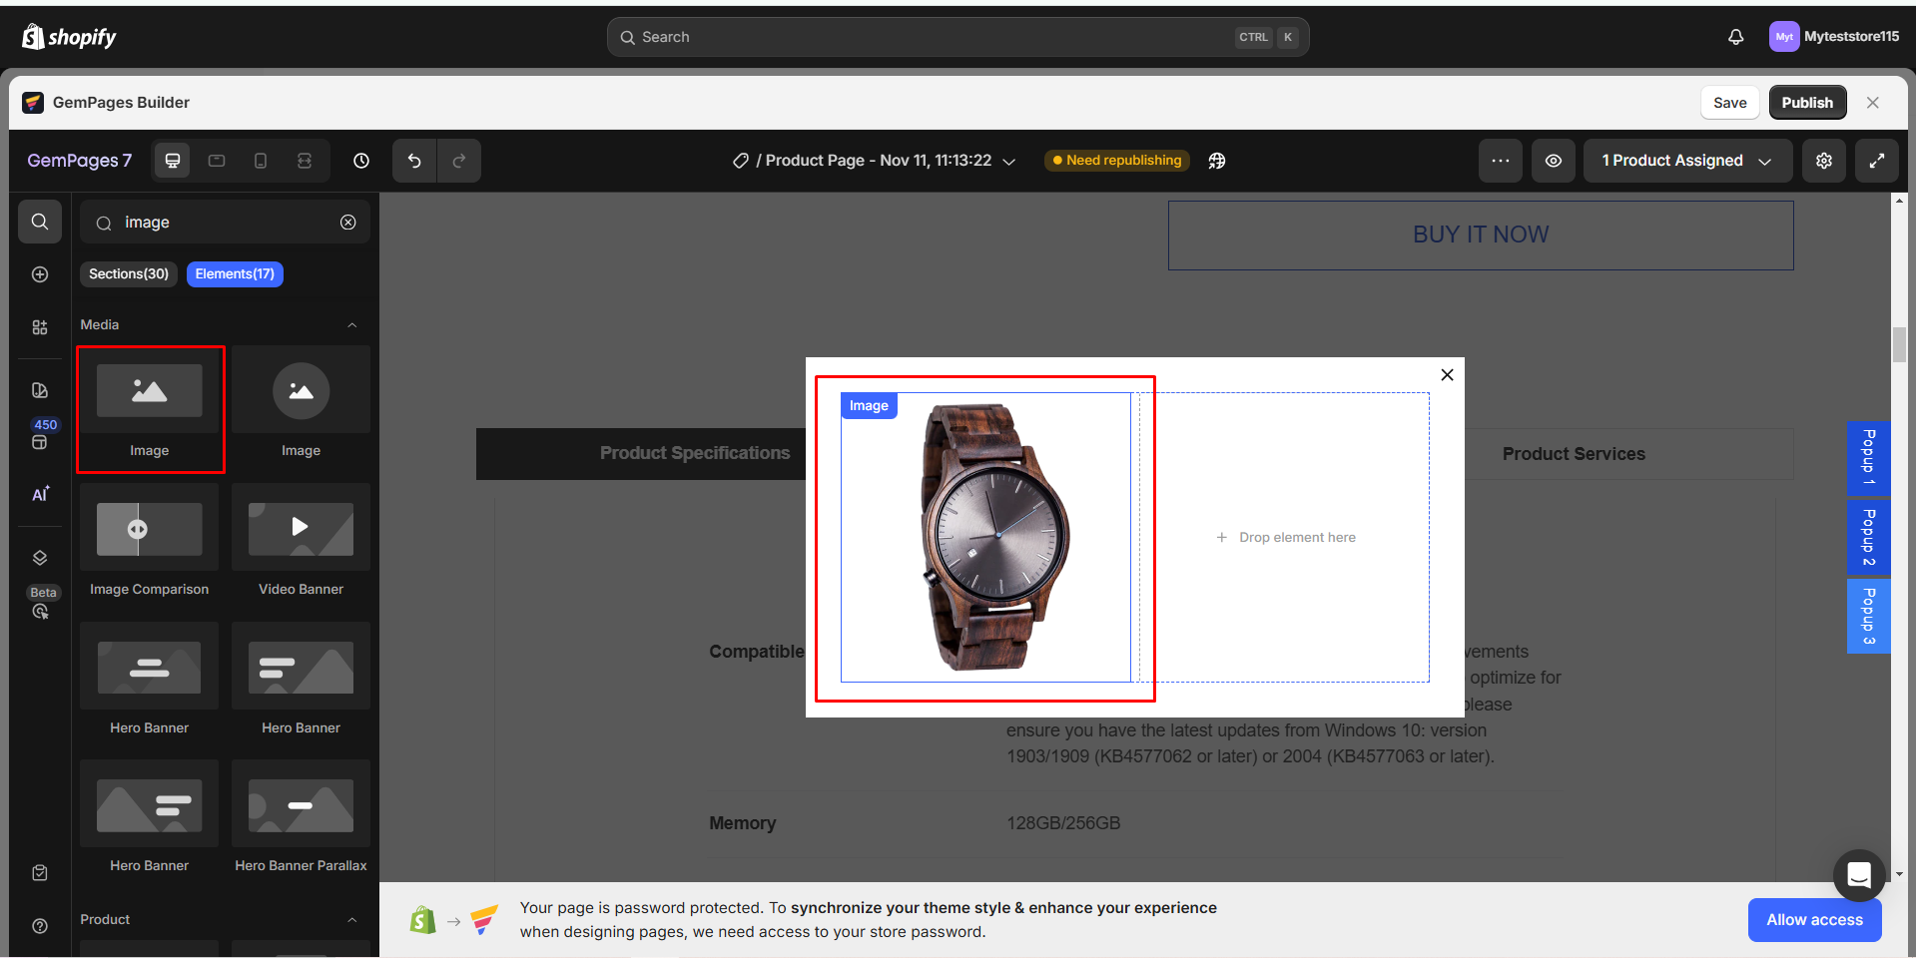Screen dimensions: 1916x958
Task: Click the Publish button
Action: tap(1807, 103)
